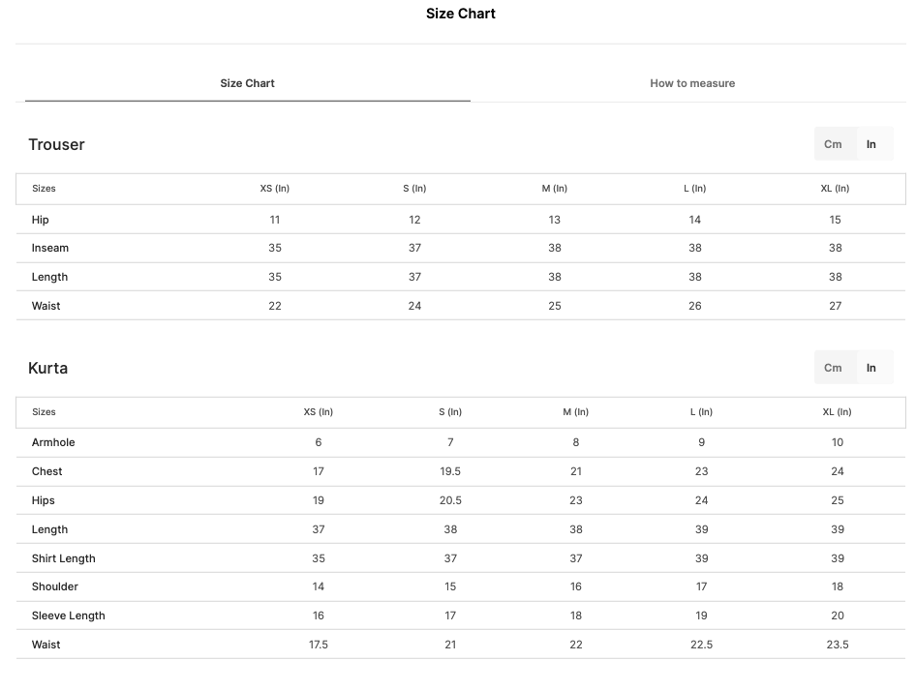
Task: Select the Kurta Shoulder row label
Action: point(55,586)
